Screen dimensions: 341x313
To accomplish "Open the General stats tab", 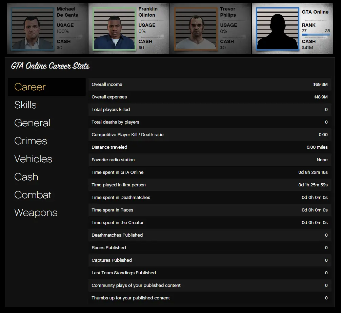I will point(32,123).
